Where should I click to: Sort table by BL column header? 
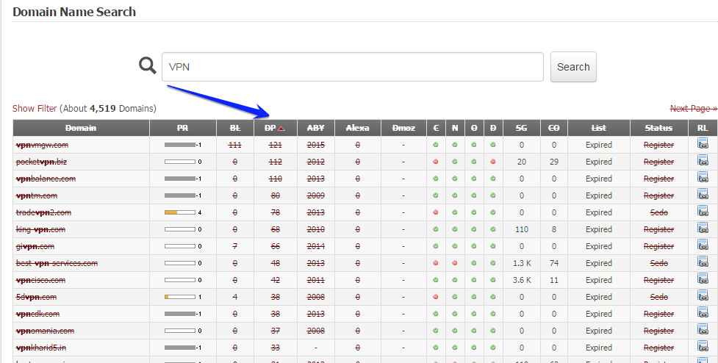(x=235, y=128)
